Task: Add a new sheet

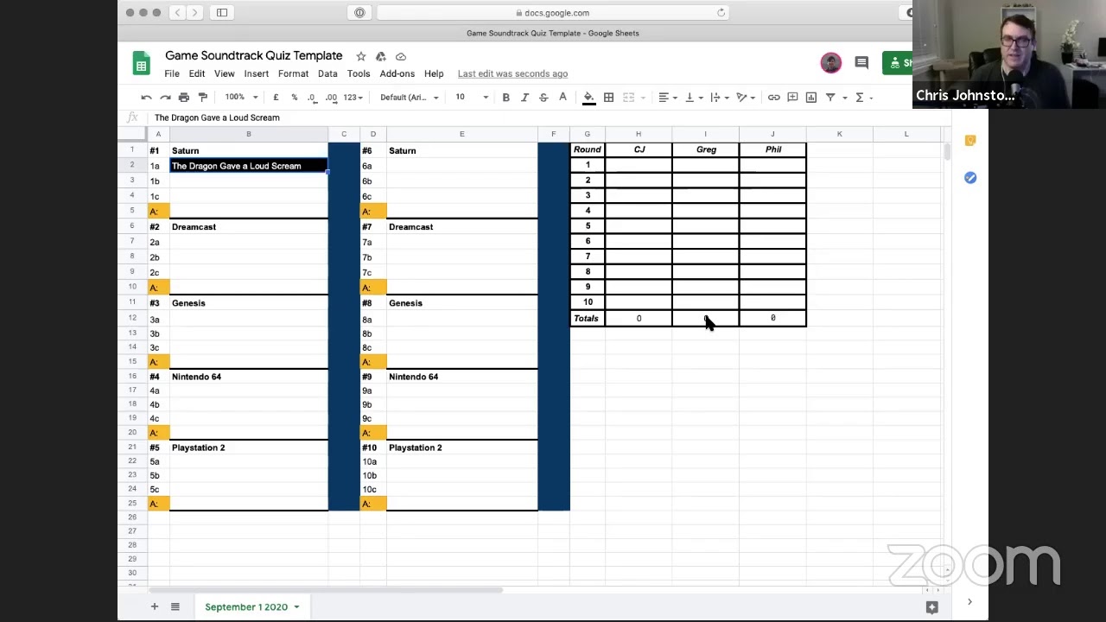Action: click(x=155, y=606)
